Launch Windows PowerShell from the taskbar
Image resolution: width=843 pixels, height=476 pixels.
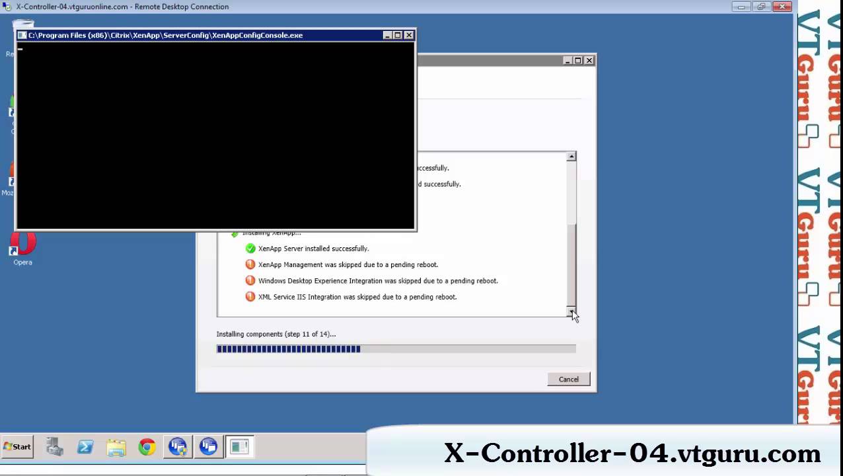[x=85, y=448]
